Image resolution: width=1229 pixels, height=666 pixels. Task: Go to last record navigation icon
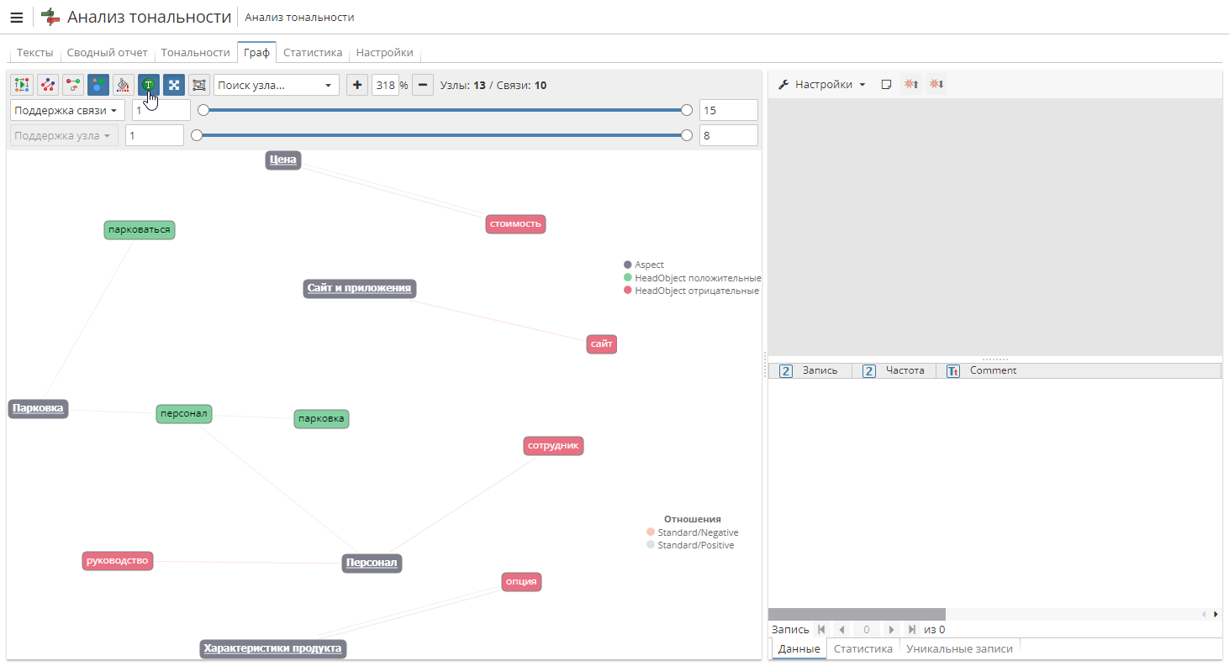(x=911, y=629)
